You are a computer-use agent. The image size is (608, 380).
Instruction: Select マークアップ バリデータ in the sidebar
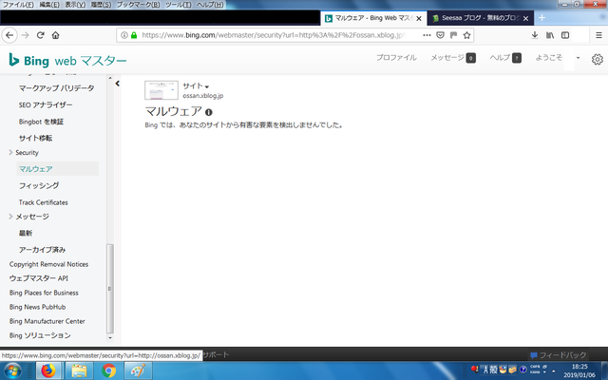[x=57, y=88]
